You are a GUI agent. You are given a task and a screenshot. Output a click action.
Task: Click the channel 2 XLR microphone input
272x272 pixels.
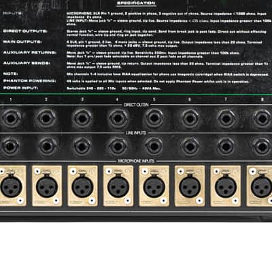click(47, 186)
